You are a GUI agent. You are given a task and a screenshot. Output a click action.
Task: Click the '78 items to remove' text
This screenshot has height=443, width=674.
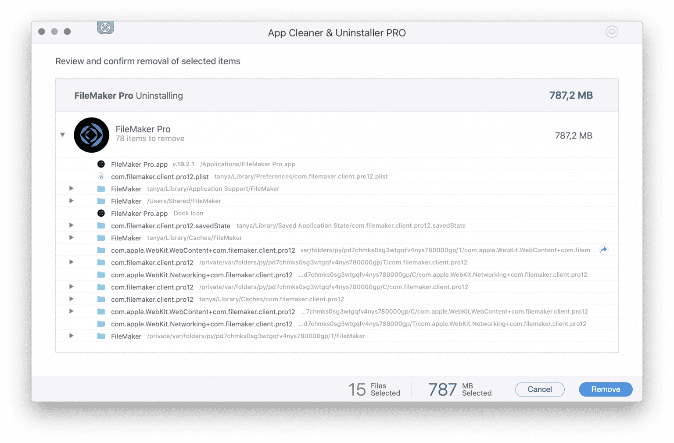pyautogui.click(x=150, y=139)
